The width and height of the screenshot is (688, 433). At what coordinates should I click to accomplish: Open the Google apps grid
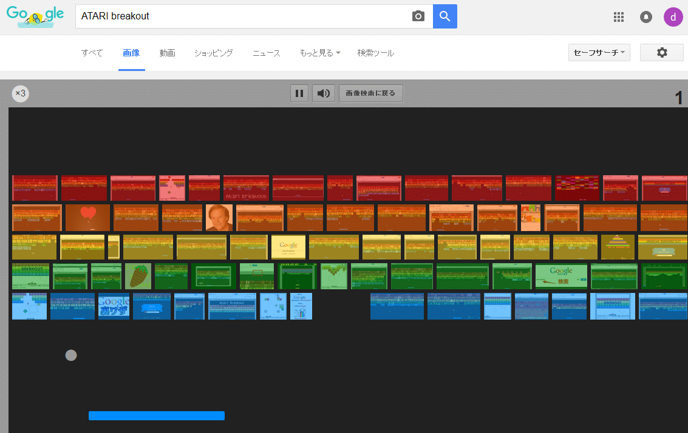[x=619, y=17]
